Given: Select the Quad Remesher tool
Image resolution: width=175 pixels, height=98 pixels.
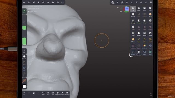Looking at the screenshot, I should pos(139,53).
